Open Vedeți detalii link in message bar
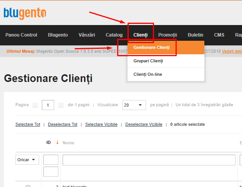The height and width of the screenshot is (187, 242). (x=232, y=51)
